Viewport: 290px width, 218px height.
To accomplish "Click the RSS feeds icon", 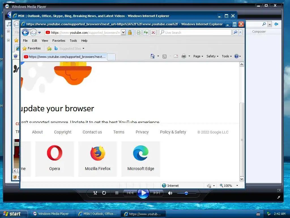I will point(165,56).
